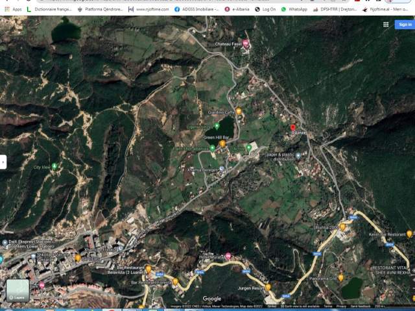Open Dictionnaire français bookmark

(49, 9)
